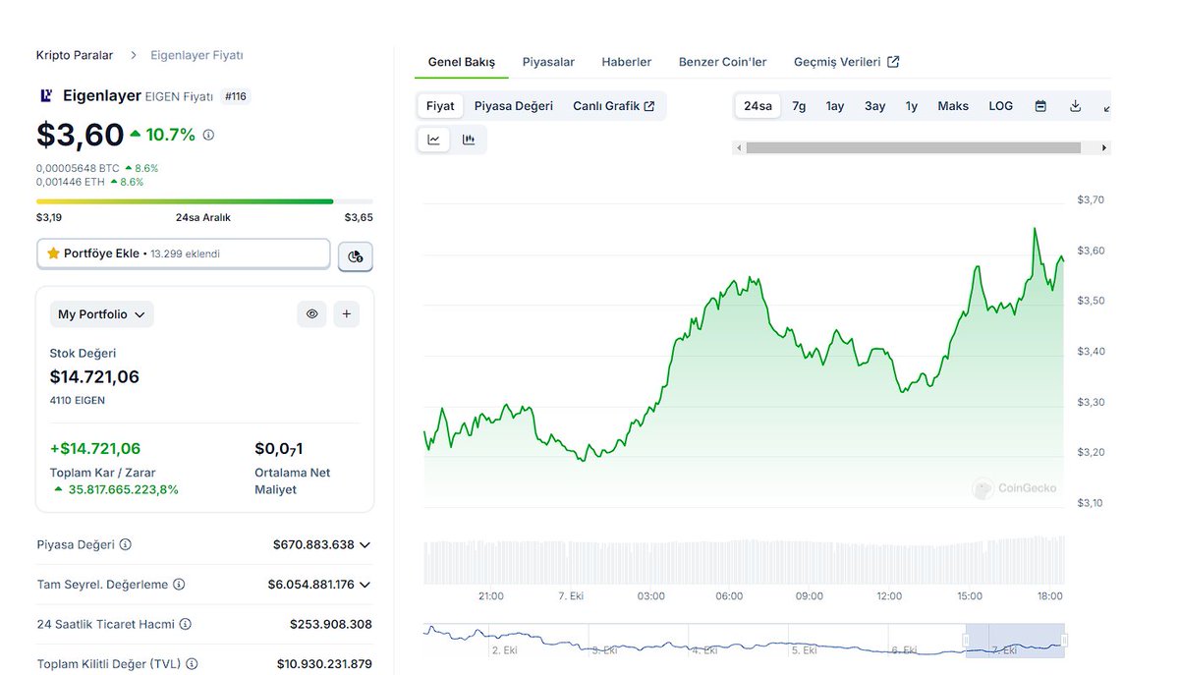The image size is (1179, 675).
Task: Open price change info icon beside 10.7%
Action: pos(208,136)
